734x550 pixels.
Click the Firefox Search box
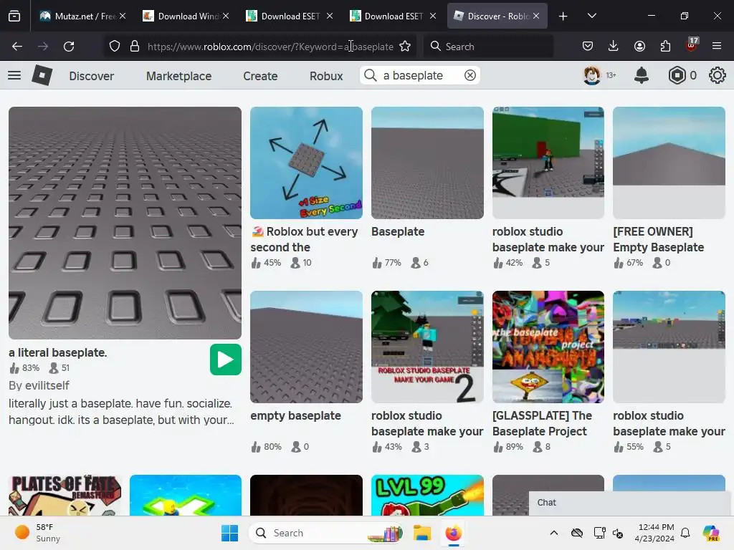(488, 47)
